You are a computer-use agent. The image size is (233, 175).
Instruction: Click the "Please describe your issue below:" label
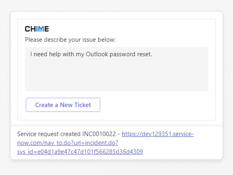pyautogui.click(x=70, y=40)
